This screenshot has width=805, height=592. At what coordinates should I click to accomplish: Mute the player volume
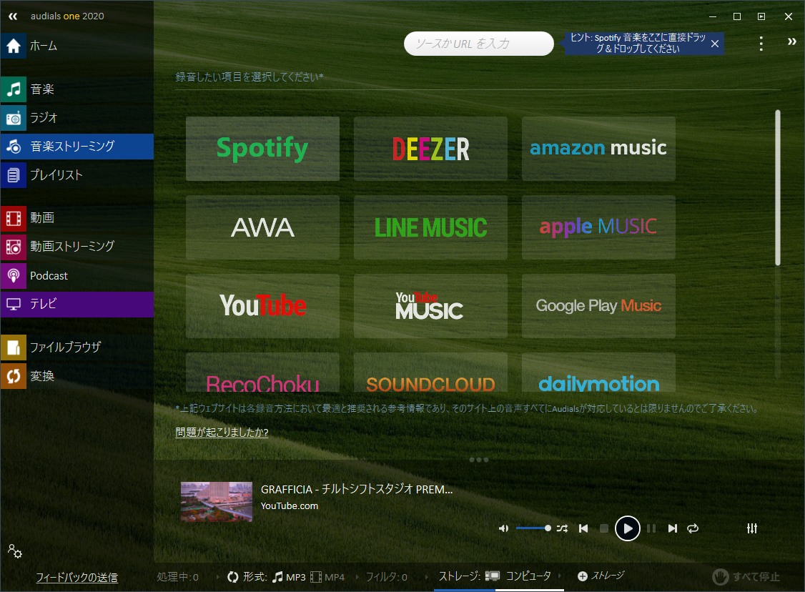(503, 528)
